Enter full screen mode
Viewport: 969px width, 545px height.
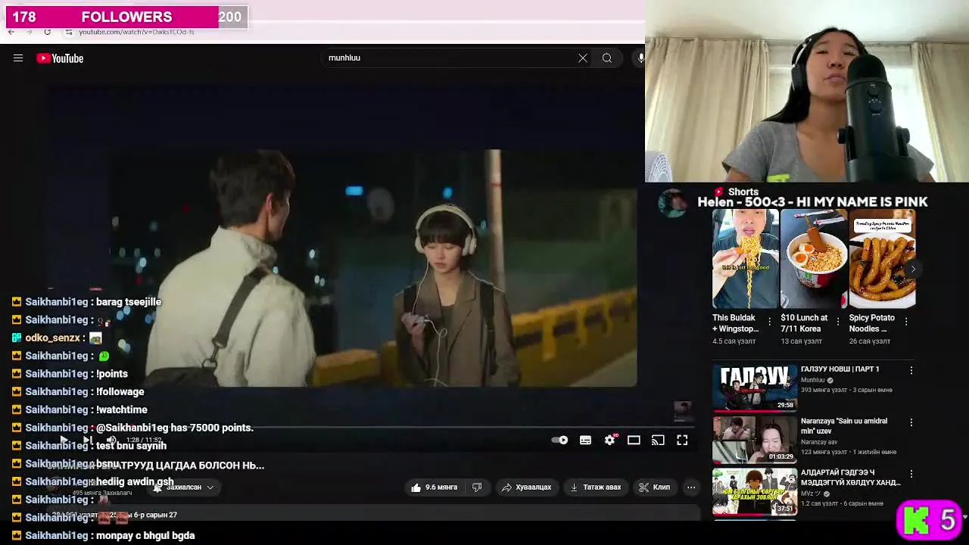[682, 440]
